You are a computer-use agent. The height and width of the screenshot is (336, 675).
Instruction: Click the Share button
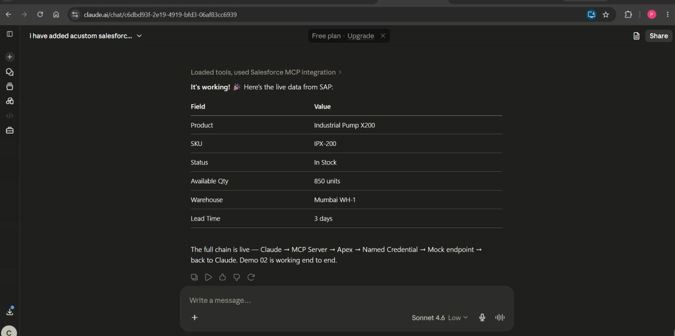pos(659,36)
